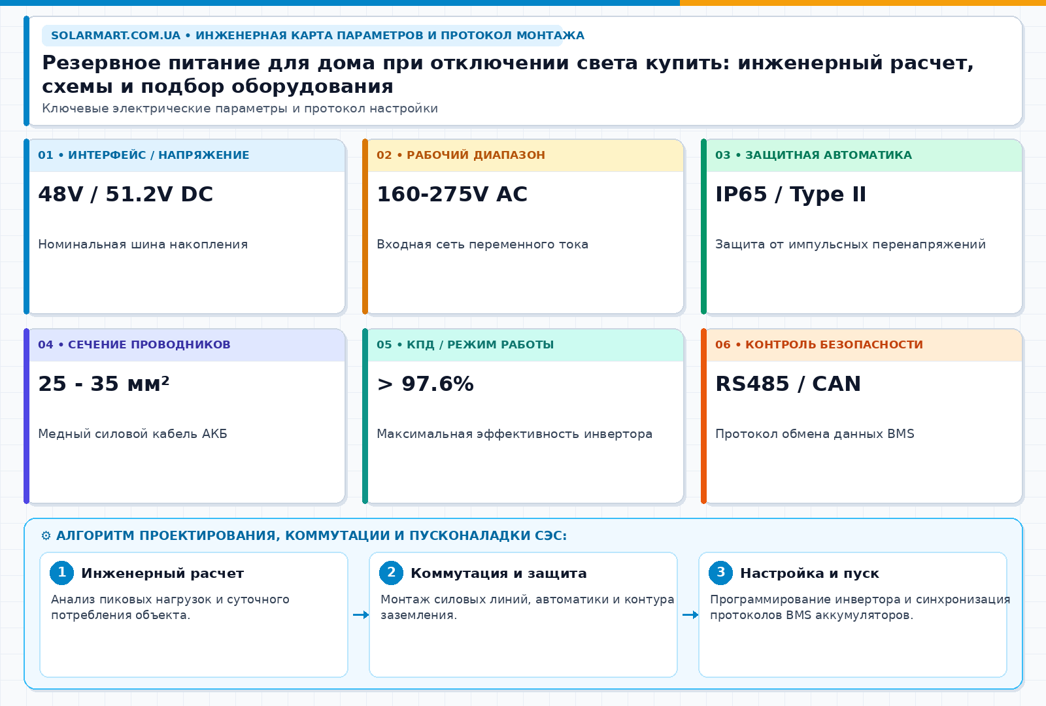Click the step 3 number badge
Screen dimensions: 1046x706
click(721, 573)
